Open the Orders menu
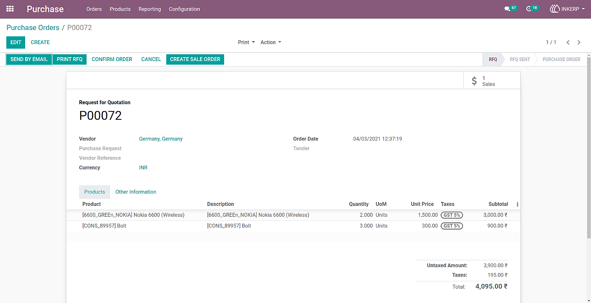591x303 pixels. (x=94, y=9)
